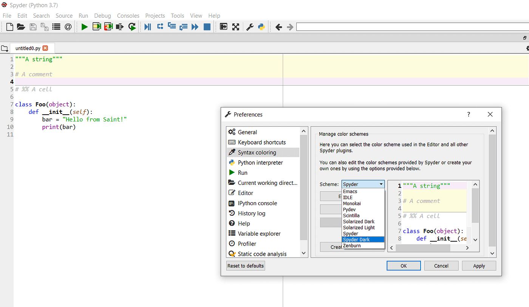Click Apply in the Preferences dialog

pos(479,266)
